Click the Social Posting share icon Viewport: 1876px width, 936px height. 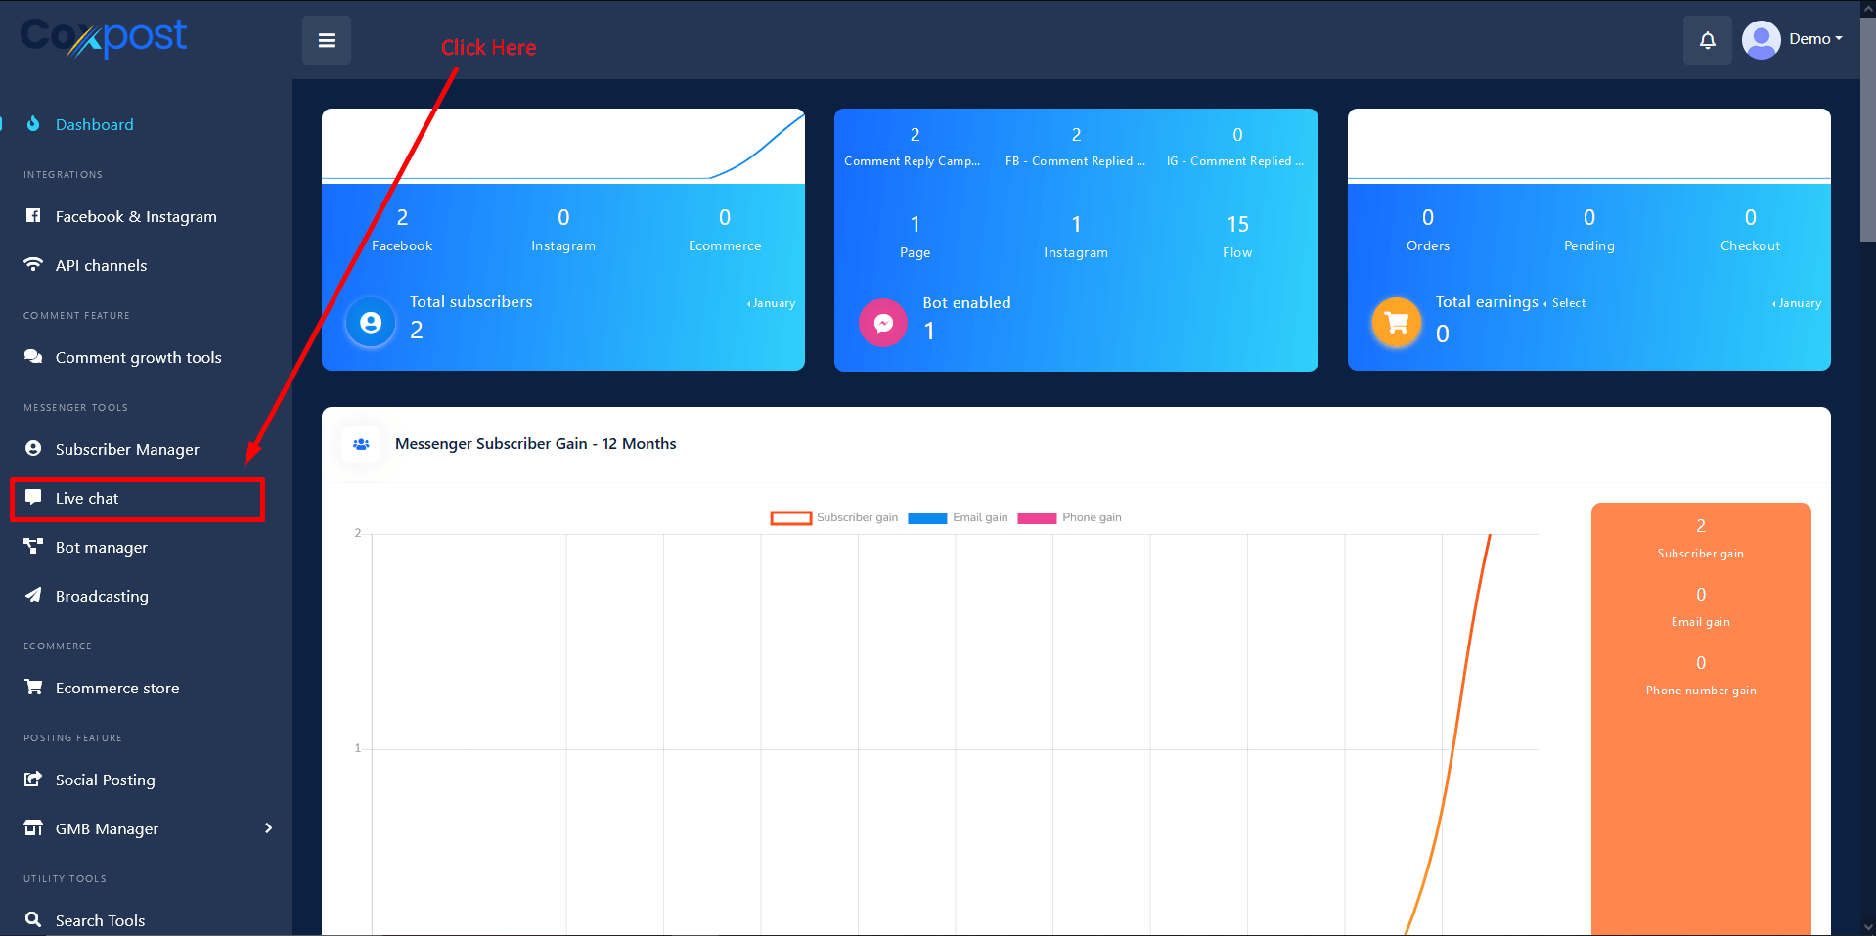coord(33,779)
